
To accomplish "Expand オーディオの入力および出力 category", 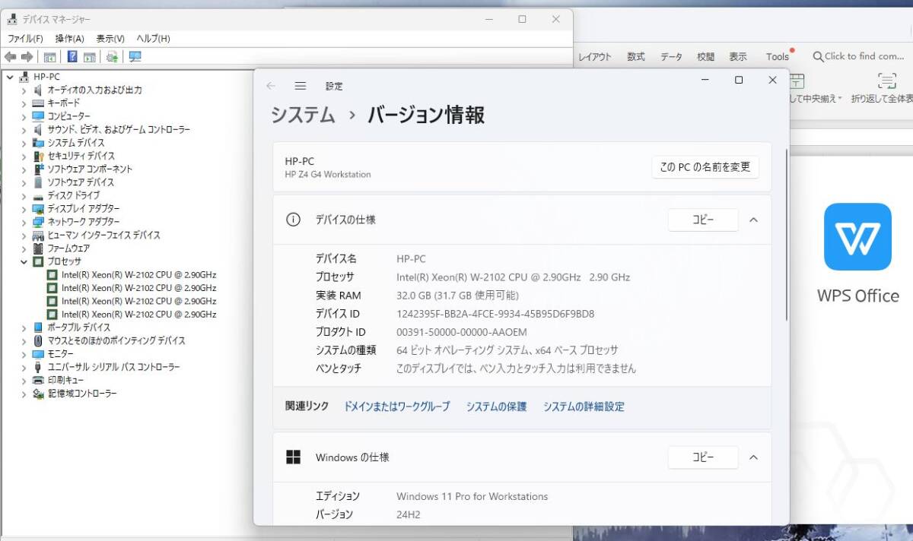I will point(24,90).
